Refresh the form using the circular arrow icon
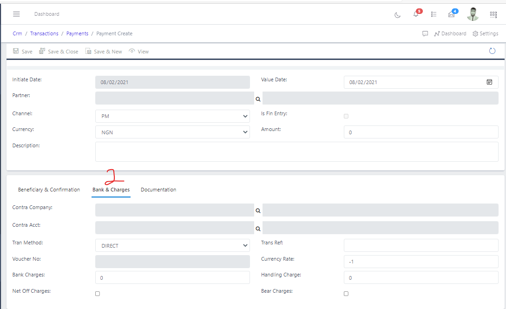Viewport: 506px width, 309px height. click(492, 51)
